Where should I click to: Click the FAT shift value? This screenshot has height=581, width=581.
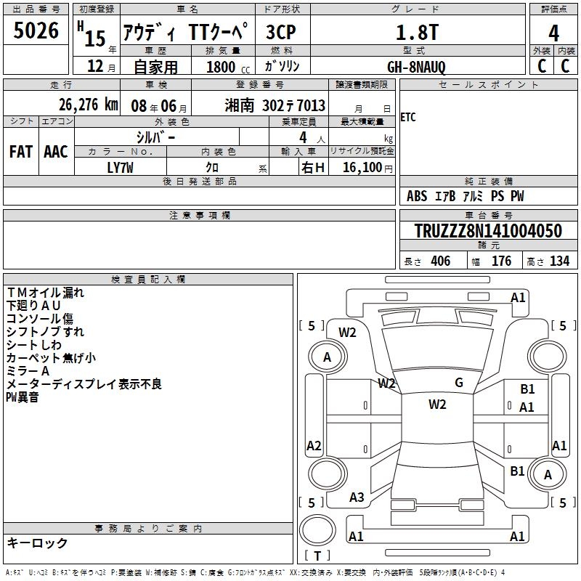(21, 151)
